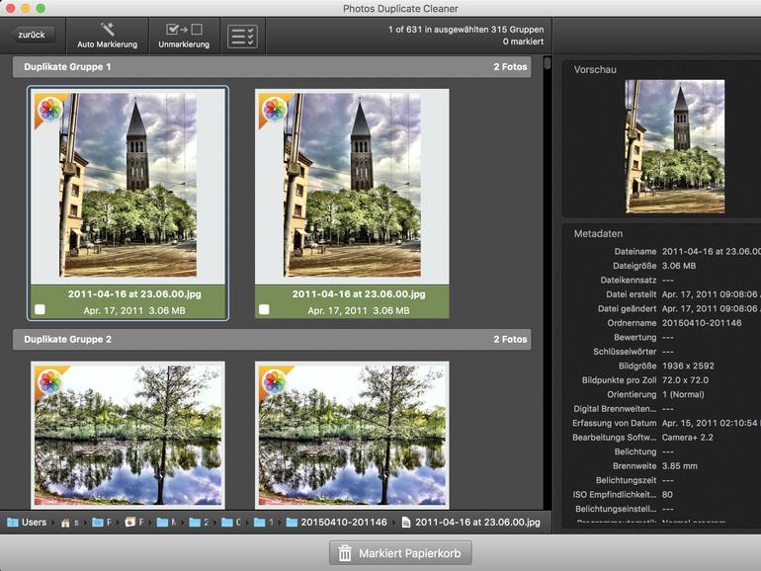The height and width of the screenshot is (571, 761).
Task: Click Photos badge on first lake photo
Action: (50, 381)
